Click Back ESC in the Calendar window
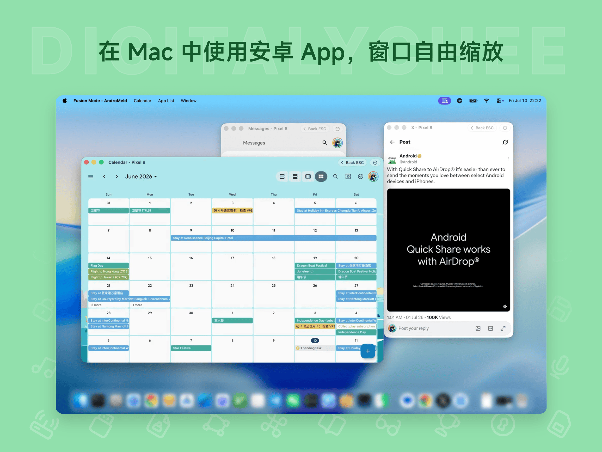 (x=352, y=163)
